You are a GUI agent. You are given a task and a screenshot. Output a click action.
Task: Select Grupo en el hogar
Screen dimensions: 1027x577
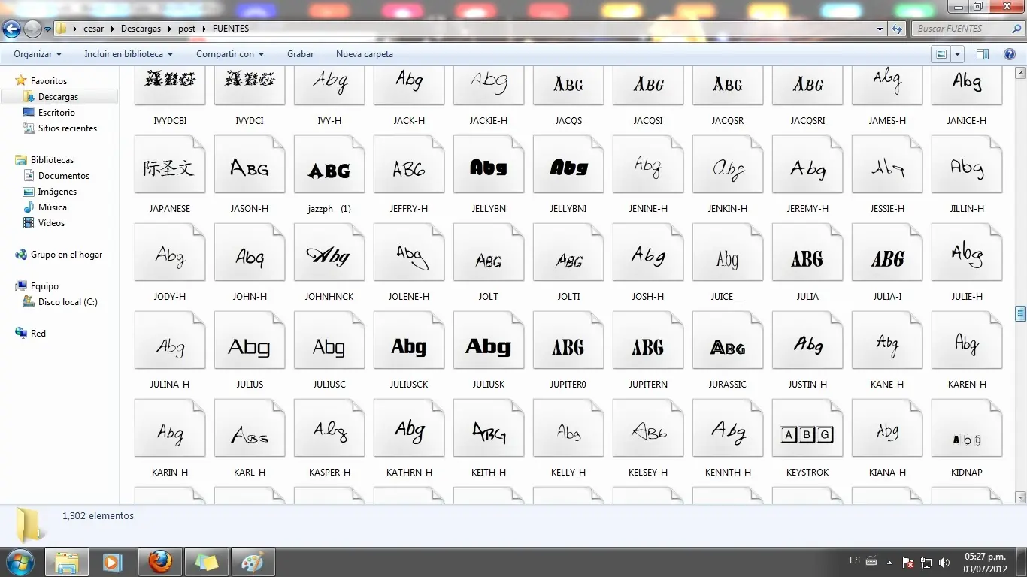tap(66, 255)
